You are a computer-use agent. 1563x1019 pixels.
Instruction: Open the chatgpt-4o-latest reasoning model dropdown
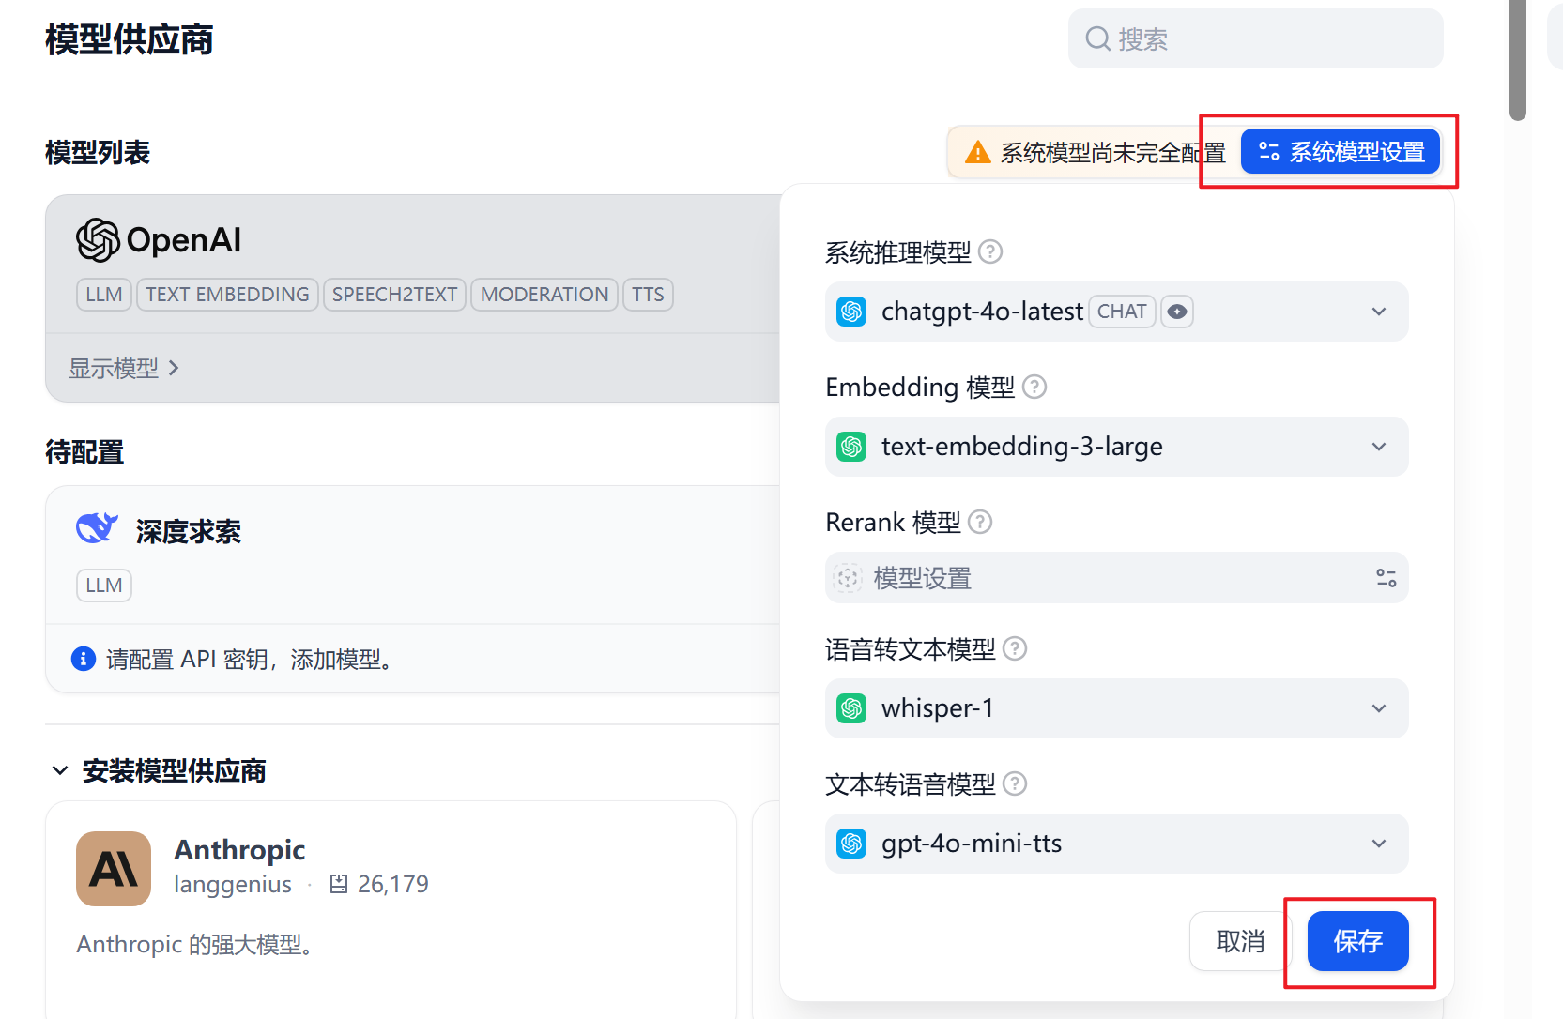[1116, 312]
